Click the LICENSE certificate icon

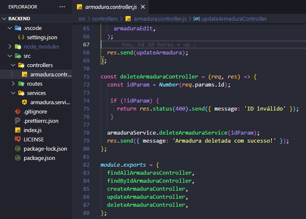[x=18, y=139]
